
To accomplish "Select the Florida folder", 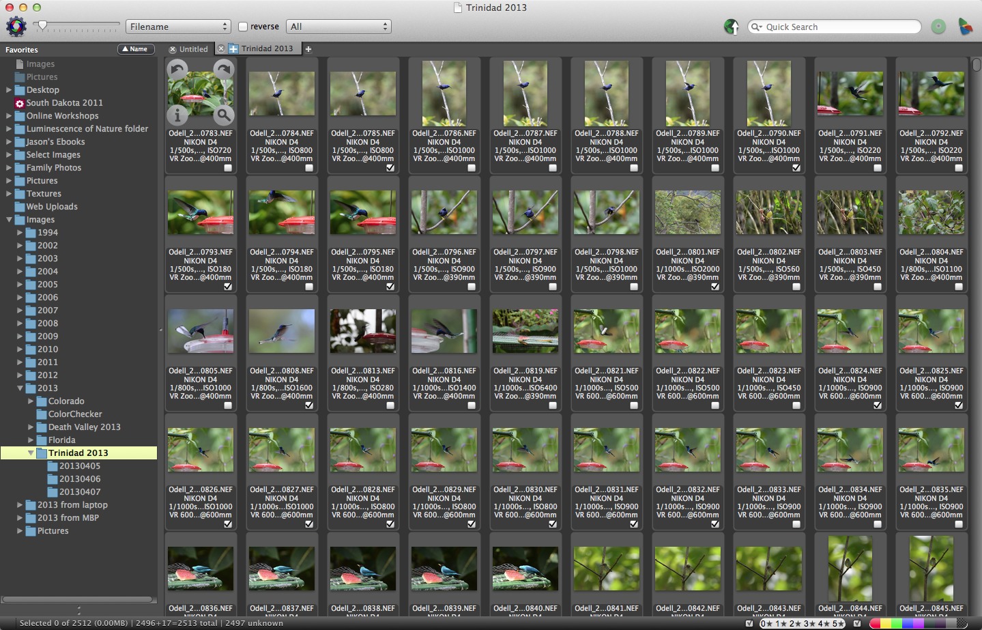I will [x=62, y=440].
